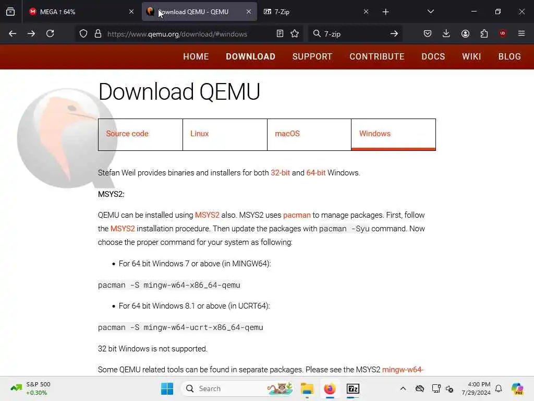Follow the MSYS2 link after 'installed using'
The height and width of the screenshot is (401, 534).
tap(207, 215)
